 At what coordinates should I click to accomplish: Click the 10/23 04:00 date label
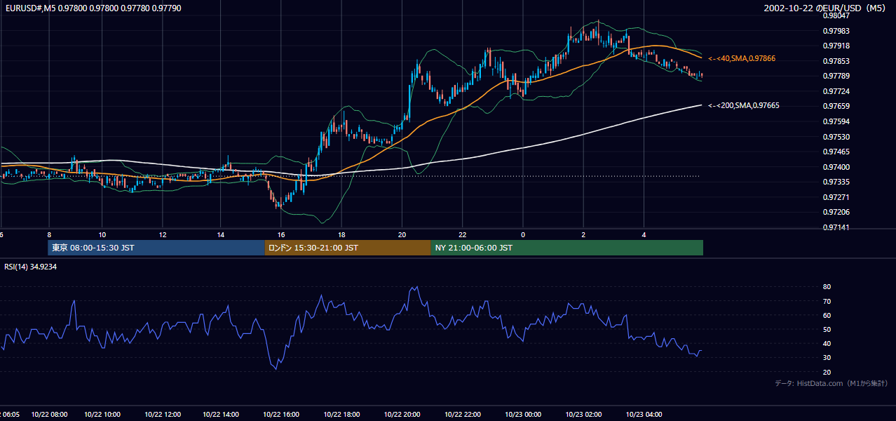(x=644, y=415)
